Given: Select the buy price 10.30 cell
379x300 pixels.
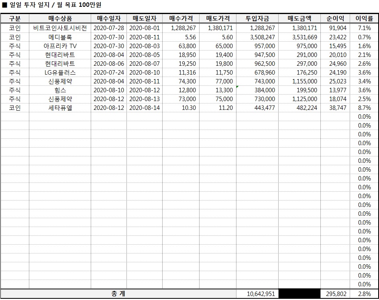Looking at the screenshot, I should pos(181,108).
